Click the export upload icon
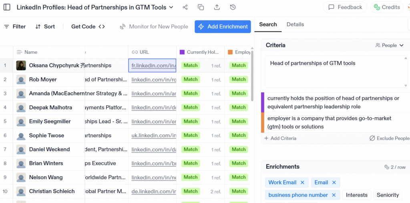The image size is (410, 203). click(217, 7)
